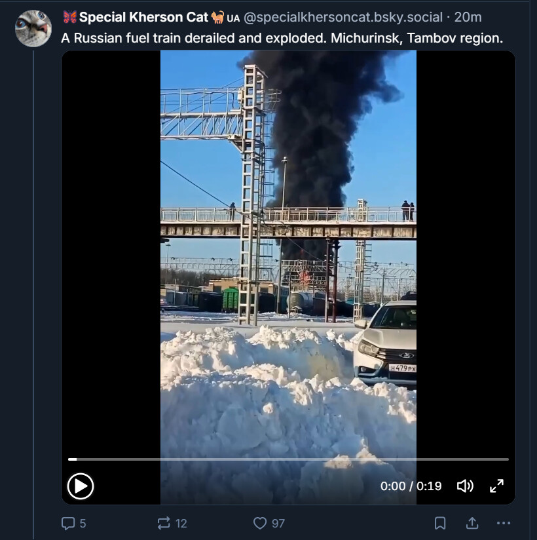537x540 pixels.
Task: Bookmark this post
Action: [440, 523]
